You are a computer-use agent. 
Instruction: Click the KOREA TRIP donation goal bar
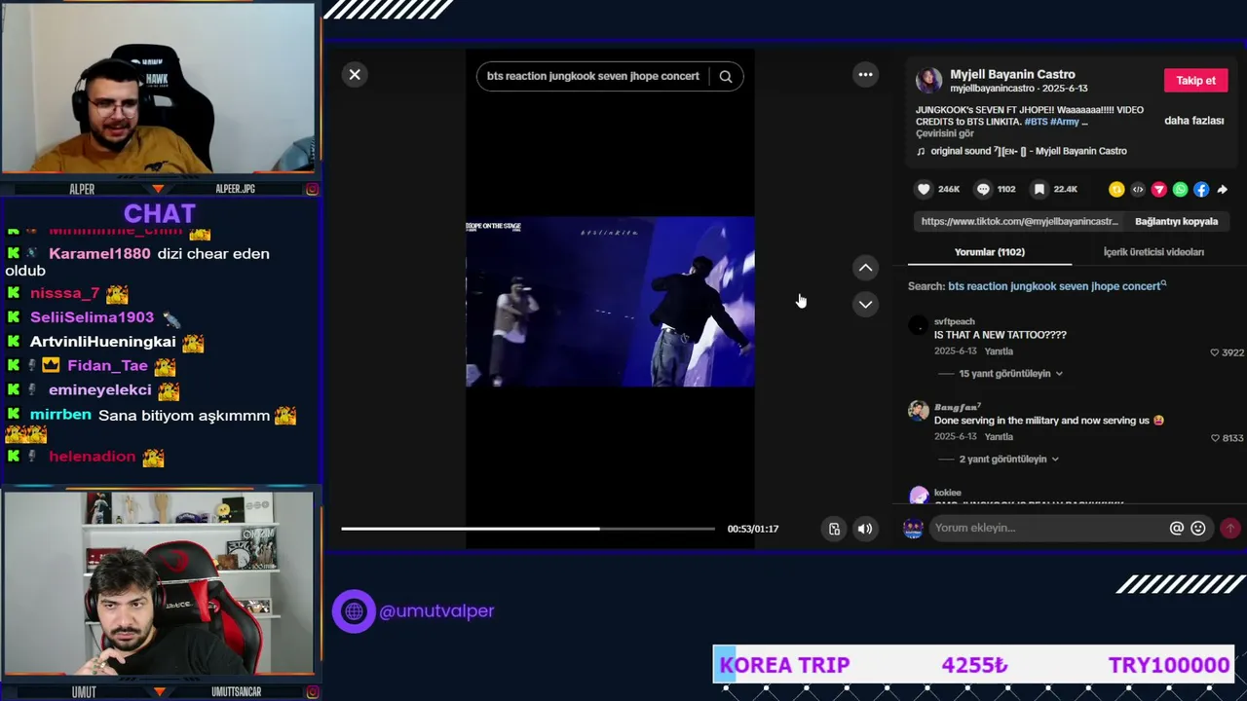click(x=974, y=665)
